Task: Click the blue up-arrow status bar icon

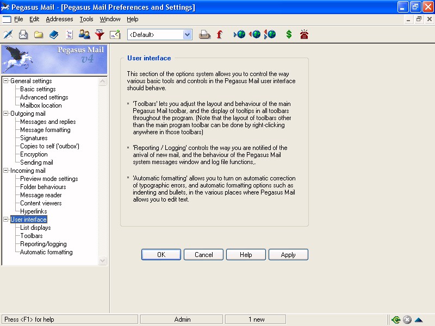Action: pos(418,319)
